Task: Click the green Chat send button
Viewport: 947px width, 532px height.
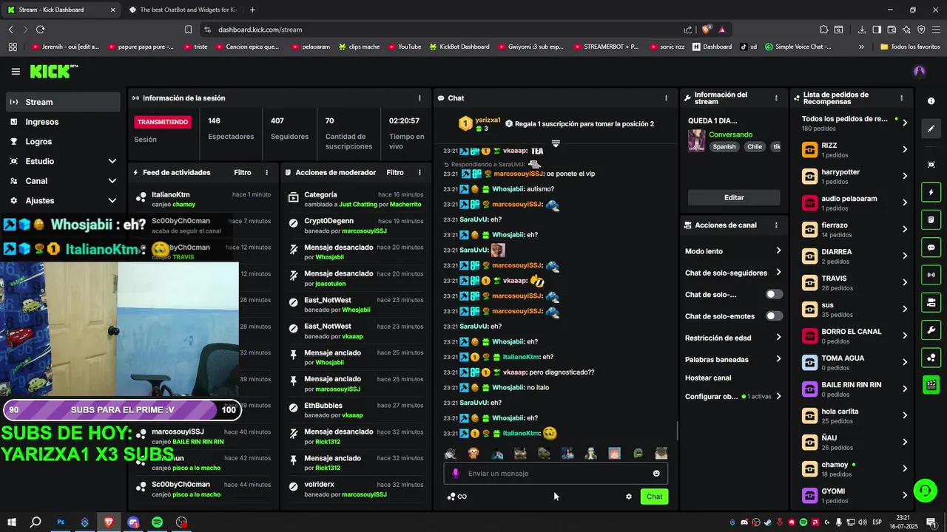Action: 655,497
